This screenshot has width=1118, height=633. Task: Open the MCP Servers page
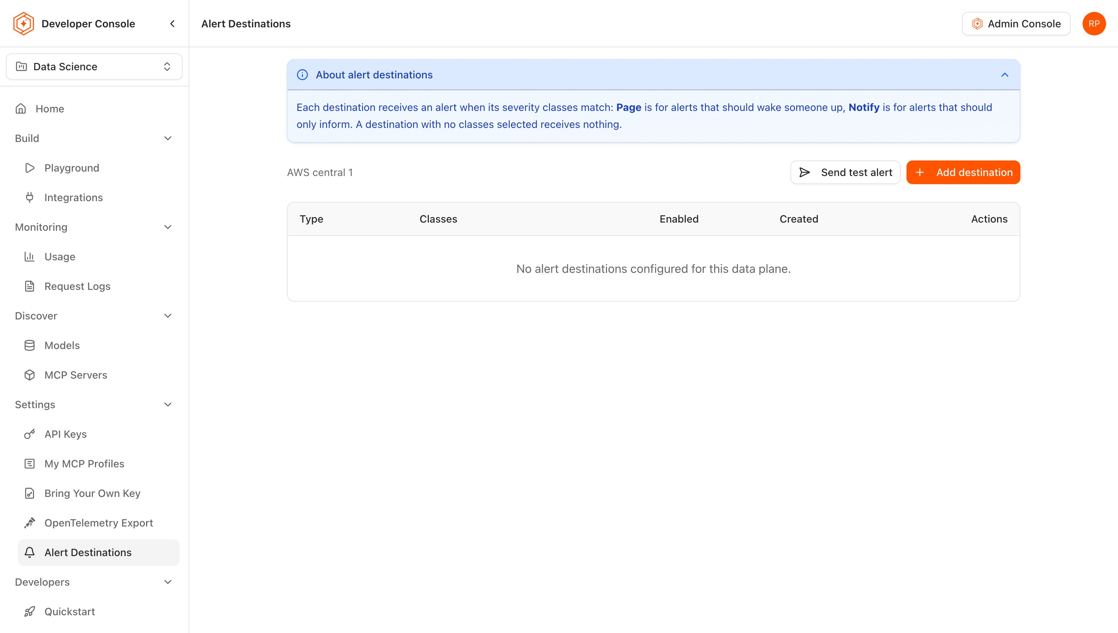(99, 375)
